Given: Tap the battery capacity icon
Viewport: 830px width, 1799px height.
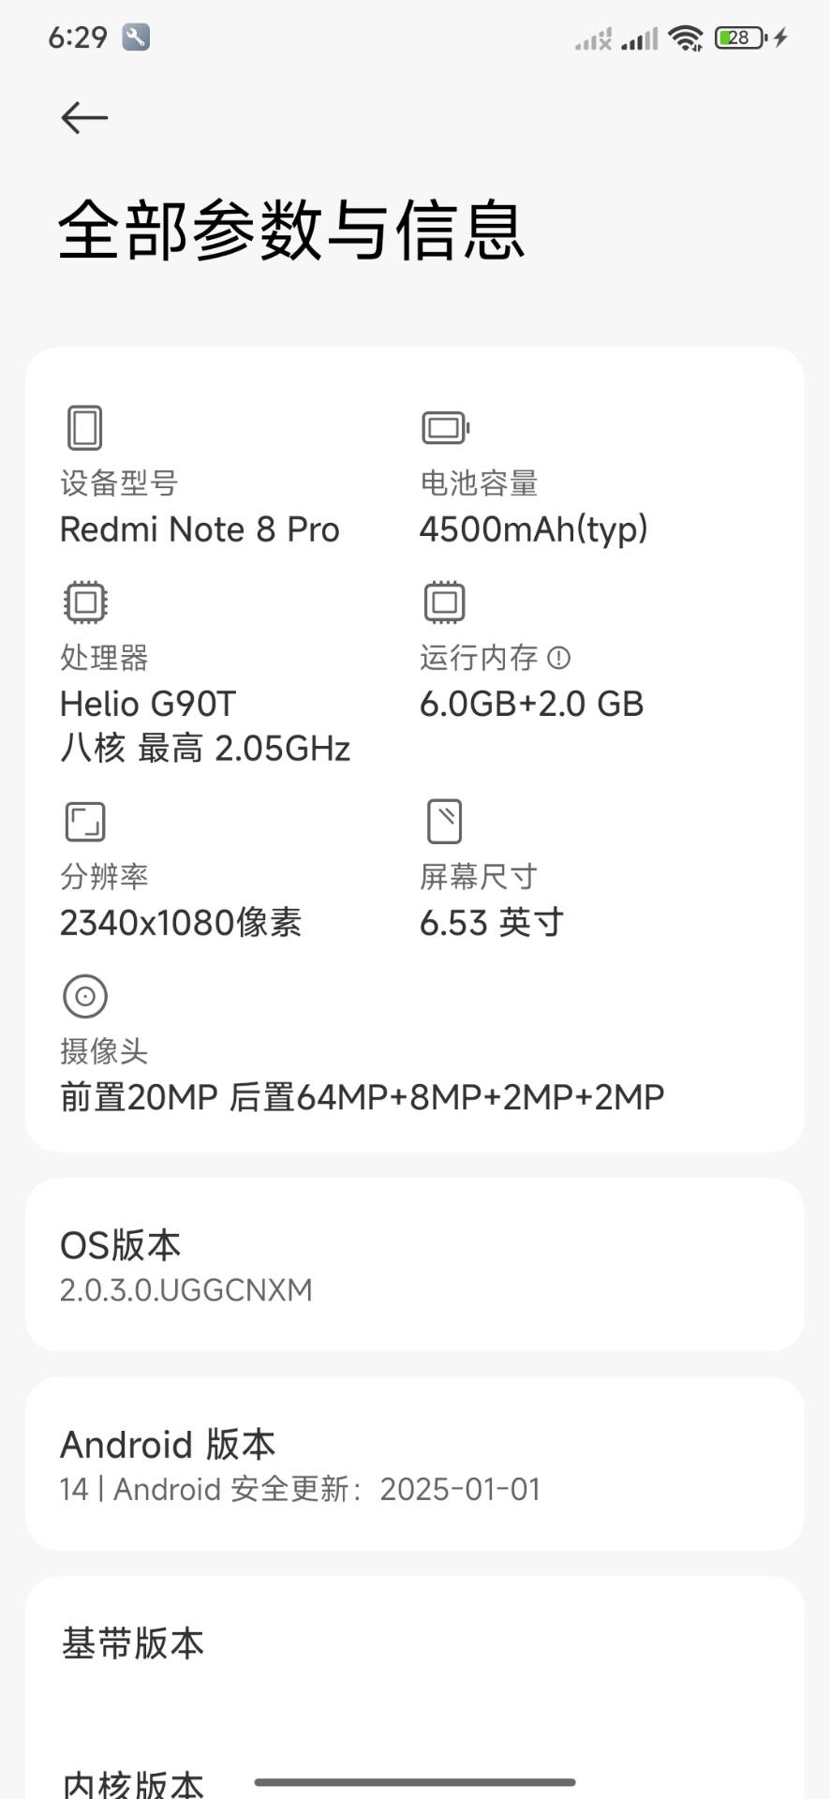Looking at the screenshot, I should tap(445, 428).
